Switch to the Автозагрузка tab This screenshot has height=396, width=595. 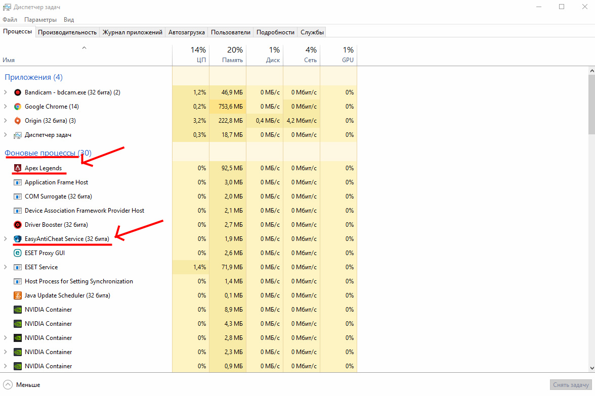tap(187, 32)
